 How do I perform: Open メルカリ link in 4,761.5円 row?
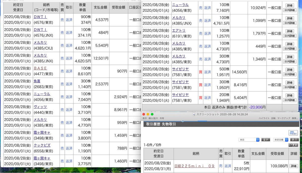179,18
